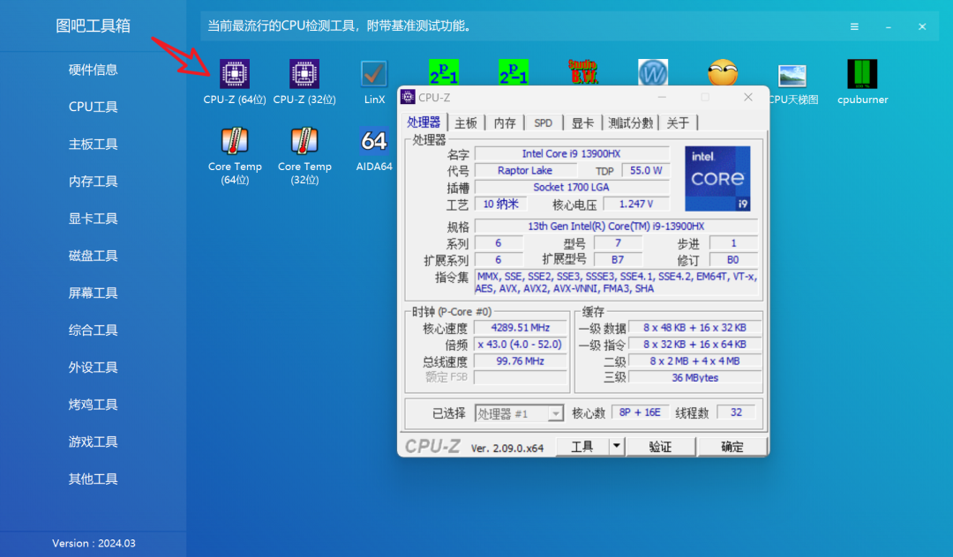This screenshot has width=953, height=557.
Task: Open 硬件信息 category in sidebar
Action: click(x=93, y=70)
